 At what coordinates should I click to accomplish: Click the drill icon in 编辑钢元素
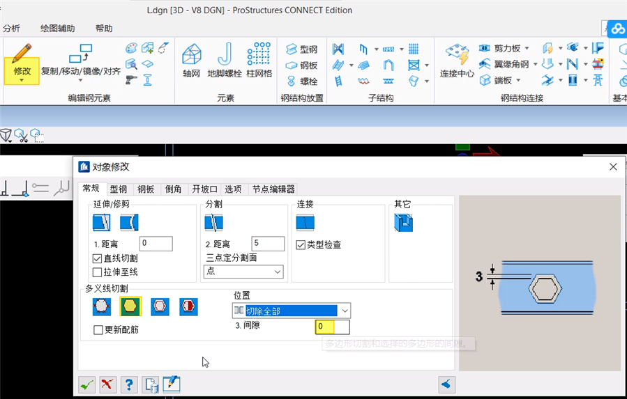[131, 80]
